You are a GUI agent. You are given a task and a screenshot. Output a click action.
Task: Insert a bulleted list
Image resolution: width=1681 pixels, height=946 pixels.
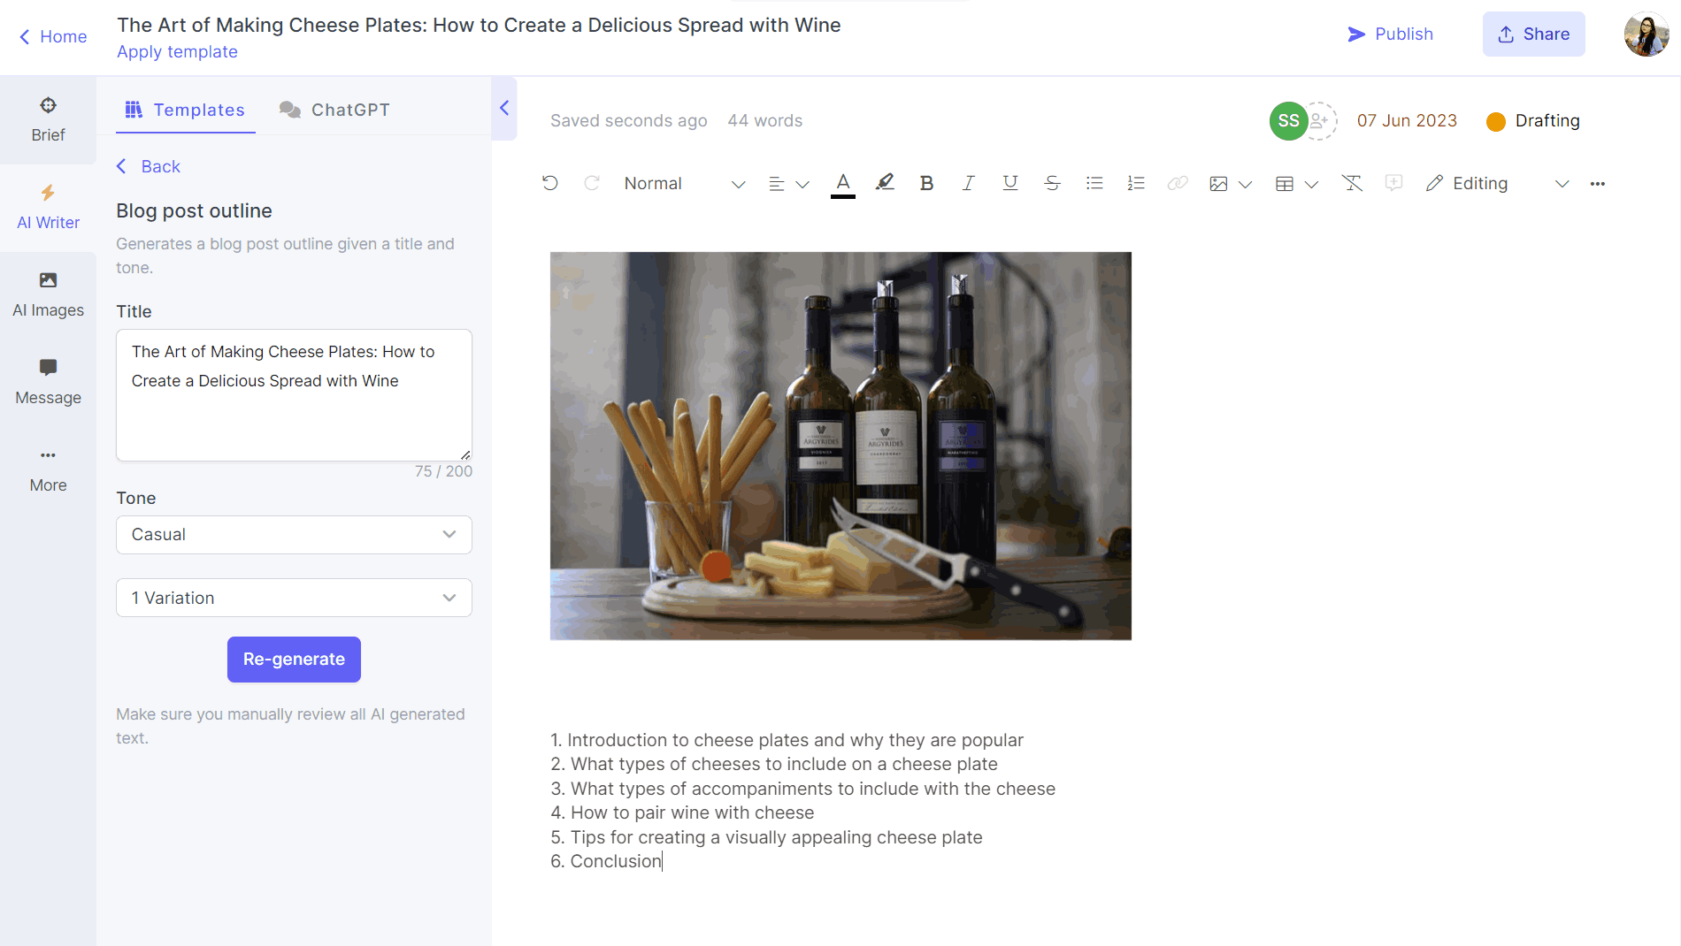coord(1094,183)
